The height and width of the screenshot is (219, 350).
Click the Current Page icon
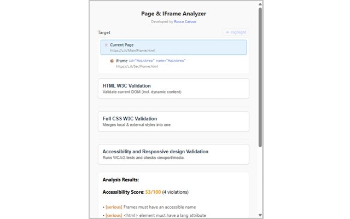click(106, 45)
